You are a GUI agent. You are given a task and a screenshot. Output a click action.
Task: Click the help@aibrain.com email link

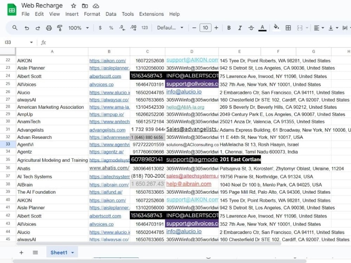click(x=189, y=184)
